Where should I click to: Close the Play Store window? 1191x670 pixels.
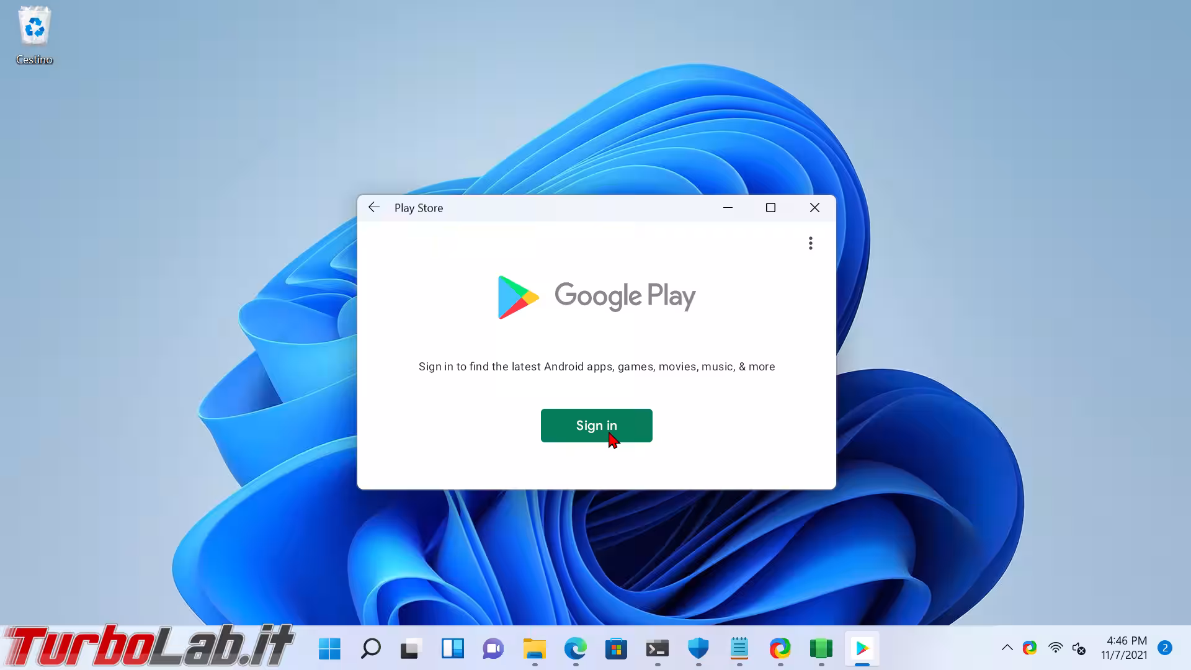[x=814, y=208]
